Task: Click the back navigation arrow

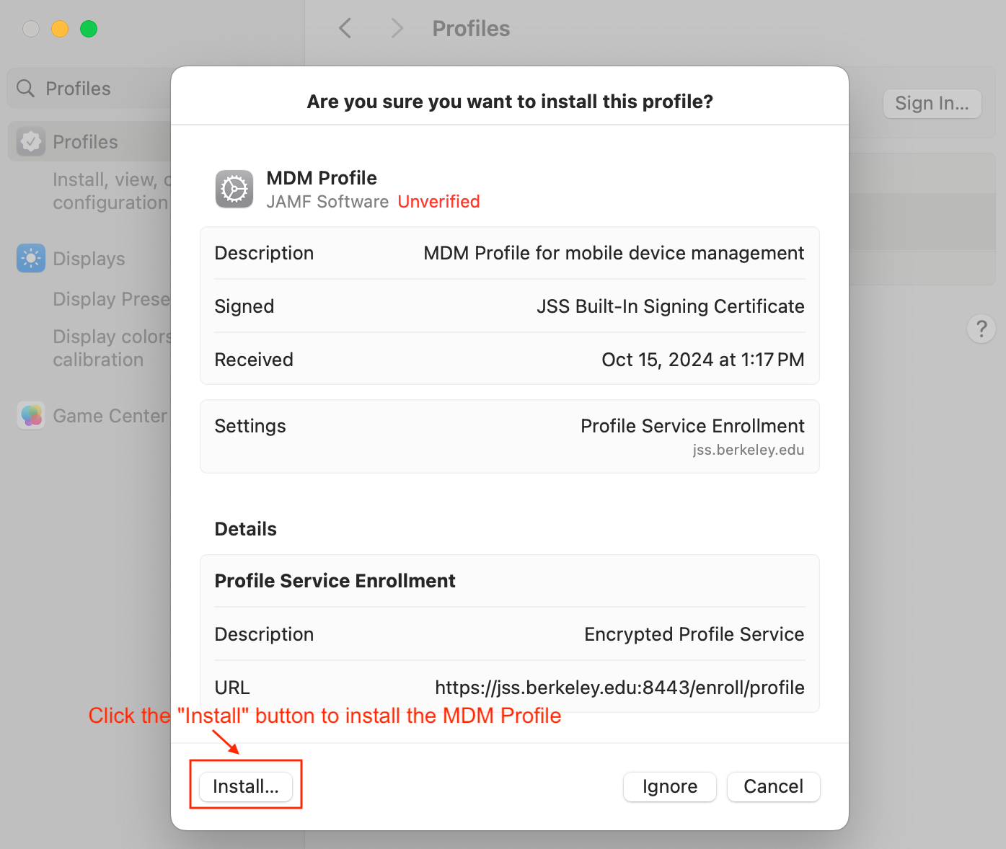Action: coord(345,27)
